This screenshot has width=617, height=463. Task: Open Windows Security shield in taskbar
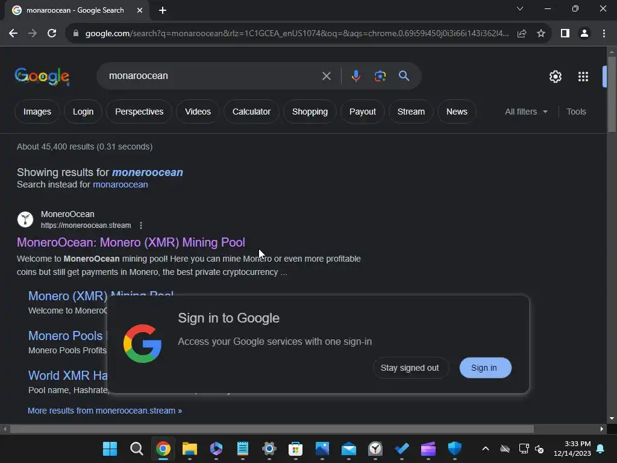coord(454,449)
